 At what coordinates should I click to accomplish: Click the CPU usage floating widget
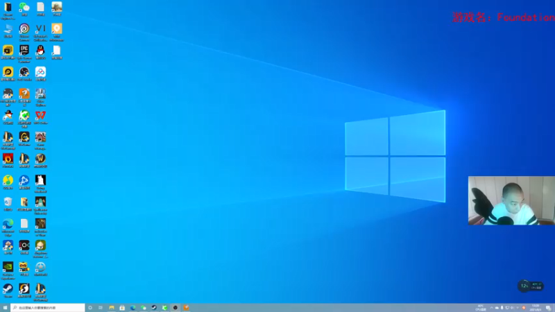530,286
